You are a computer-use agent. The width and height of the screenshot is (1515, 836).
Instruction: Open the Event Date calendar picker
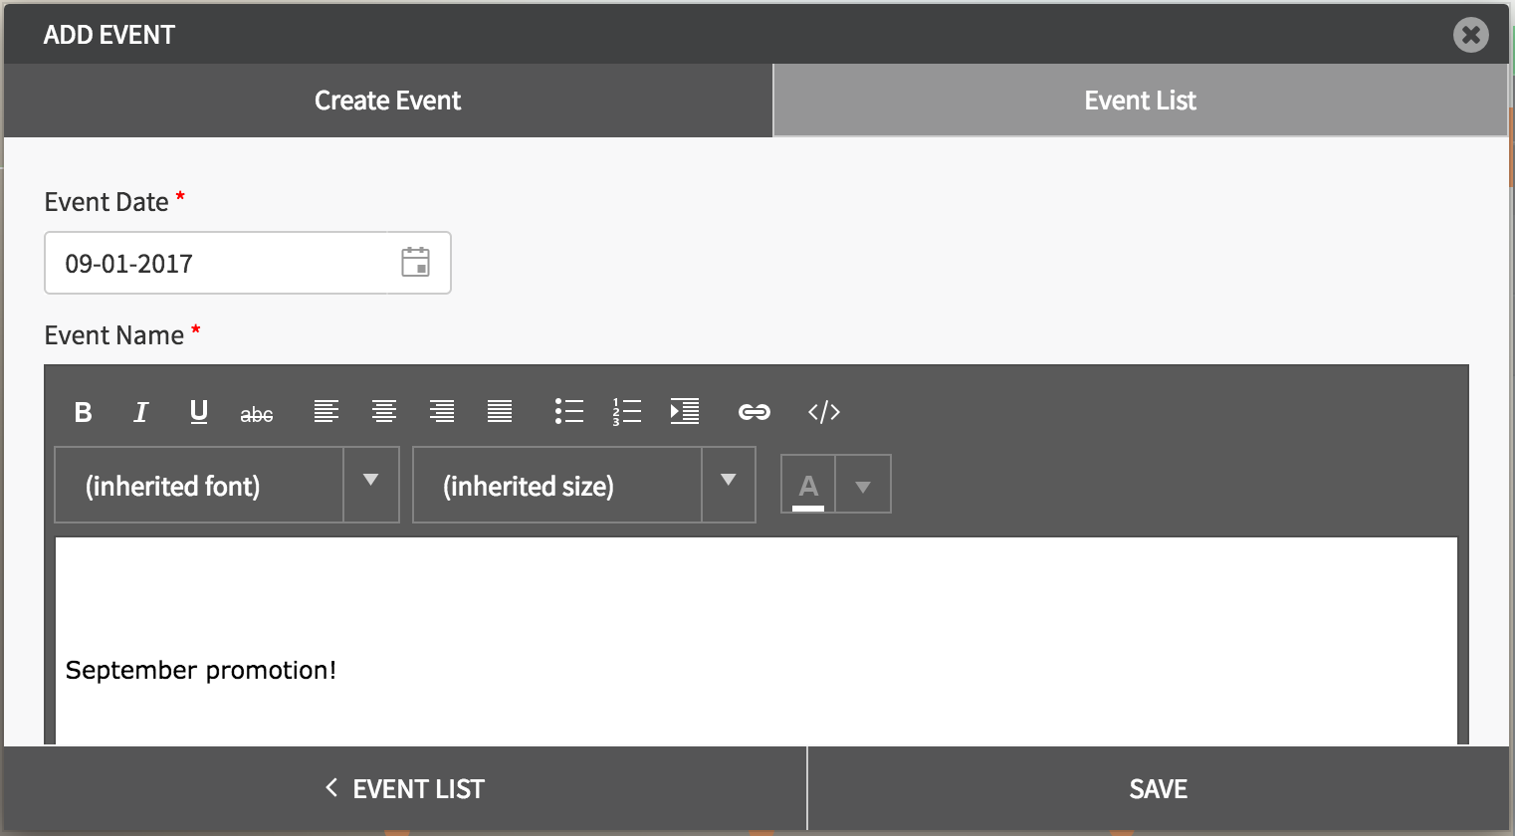415,263
